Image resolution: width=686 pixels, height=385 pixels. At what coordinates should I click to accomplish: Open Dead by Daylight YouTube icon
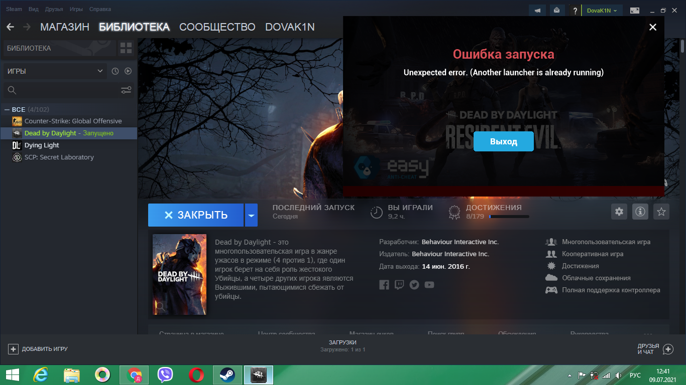pos(429,285)
